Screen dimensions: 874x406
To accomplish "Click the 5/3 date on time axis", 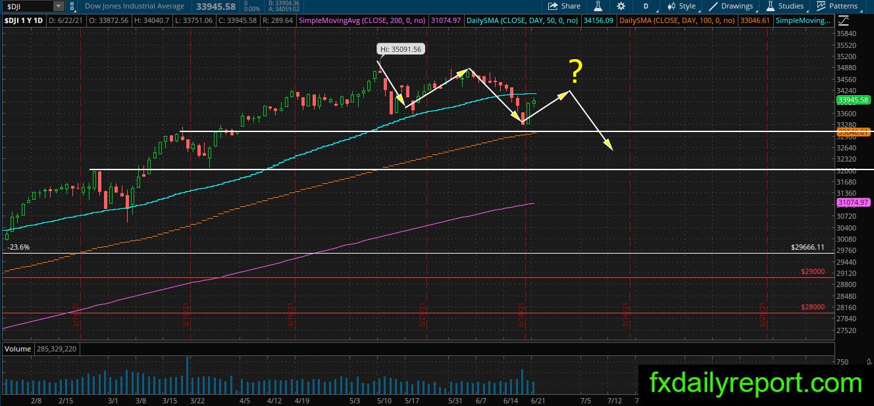I will point(354,399).
